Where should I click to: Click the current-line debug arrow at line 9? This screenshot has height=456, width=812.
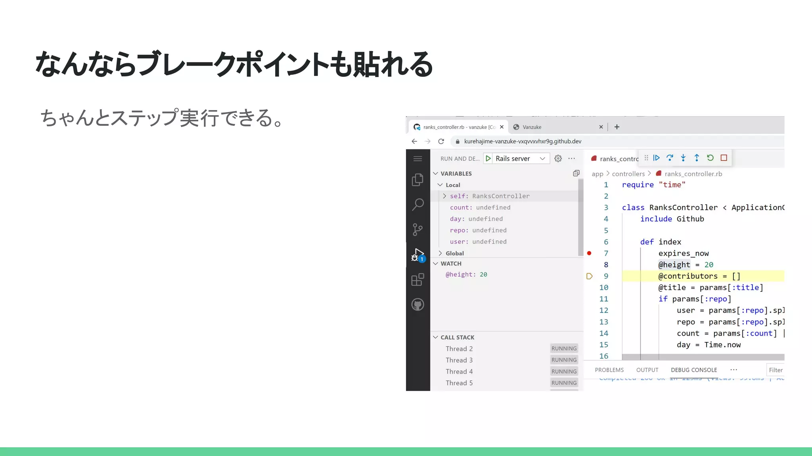tap(589, 276)
